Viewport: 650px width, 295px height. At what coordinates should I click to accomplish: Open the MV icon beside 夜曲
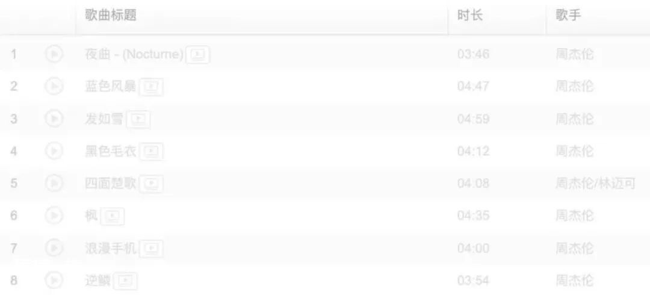(x=198, y=55)
